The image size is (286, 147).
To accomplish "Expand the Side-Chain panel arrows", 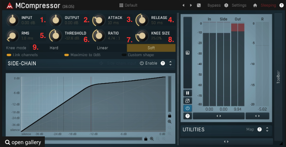I will click(171, 63).
